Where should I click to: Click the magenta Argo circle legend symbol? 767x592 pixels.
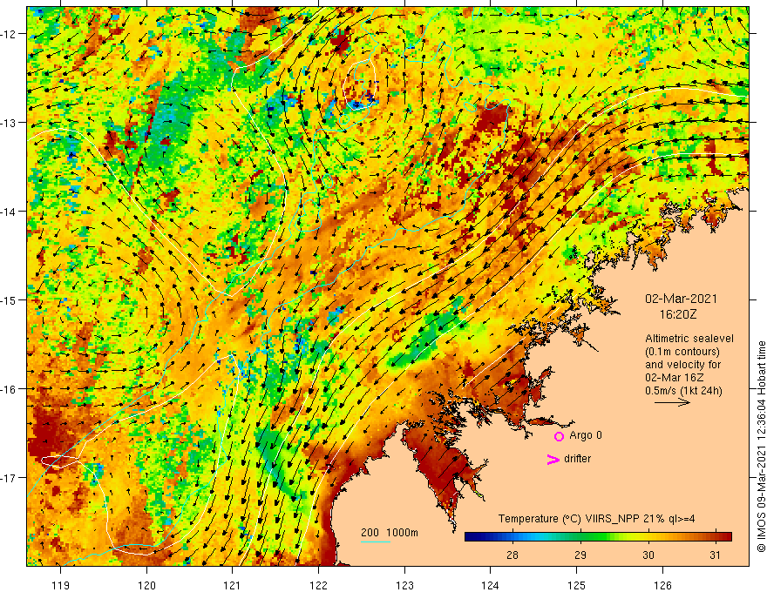(559, 436)
